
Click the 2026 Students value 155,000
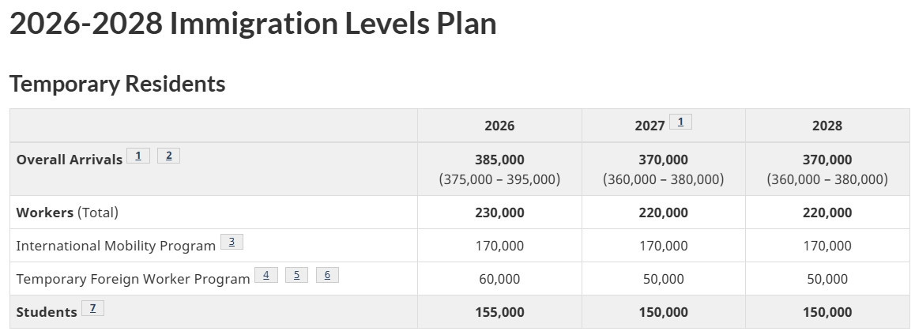click(499, 312)
